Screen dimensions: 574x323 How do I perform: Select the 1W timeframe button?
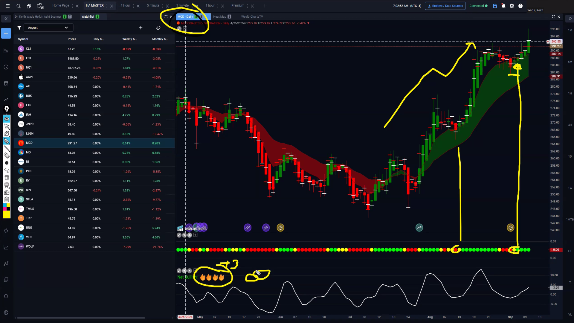coord(570,188)
